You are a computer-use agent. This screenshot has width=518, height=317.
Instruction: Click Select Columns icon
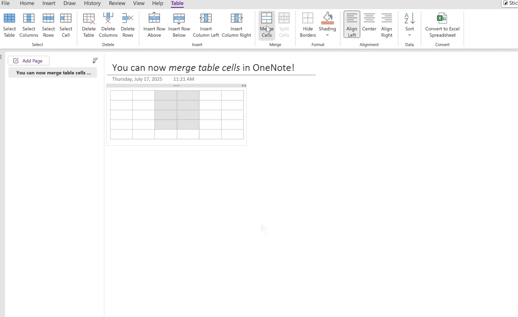[x=29, y=18]
